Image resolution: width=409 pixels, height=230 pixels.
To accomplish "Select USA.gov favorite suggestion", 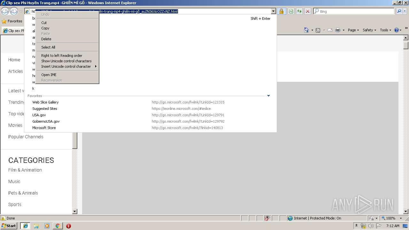I will tap(150, 115).
